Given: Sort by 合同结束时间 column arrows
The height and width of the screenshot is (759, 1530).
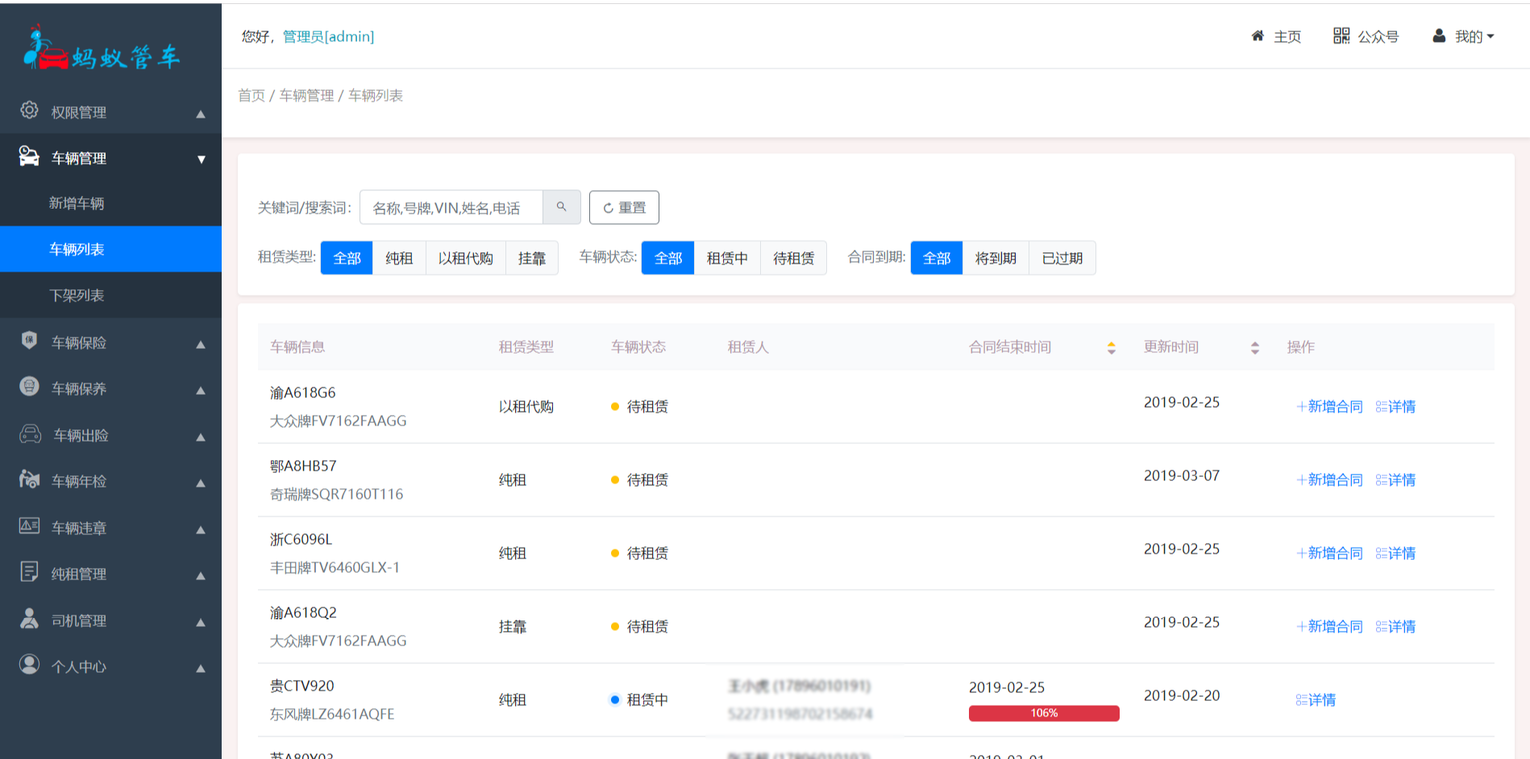Looking at the screenshot, I should point(1112,347).
